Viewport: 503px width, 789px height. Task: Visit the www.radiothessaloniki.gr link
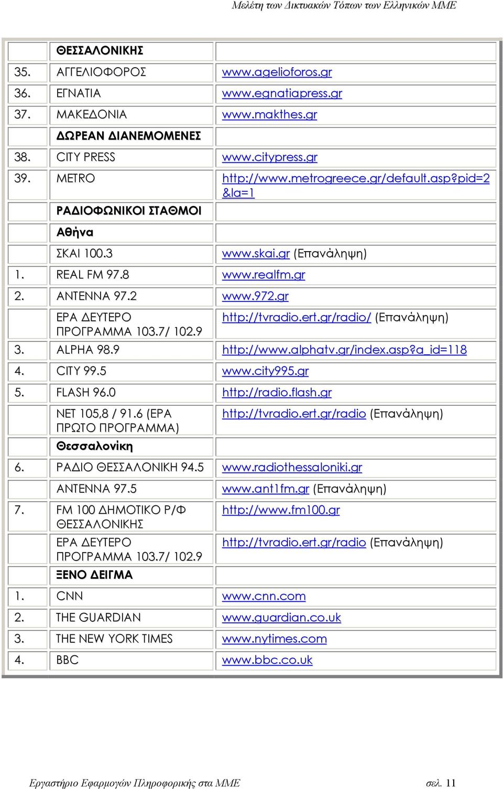point(292,468)
